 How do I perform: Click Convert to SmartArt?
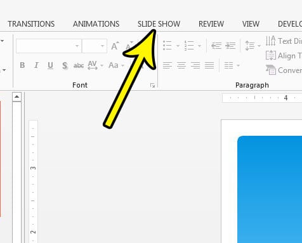pyautogui.click(x=284, y=70)
